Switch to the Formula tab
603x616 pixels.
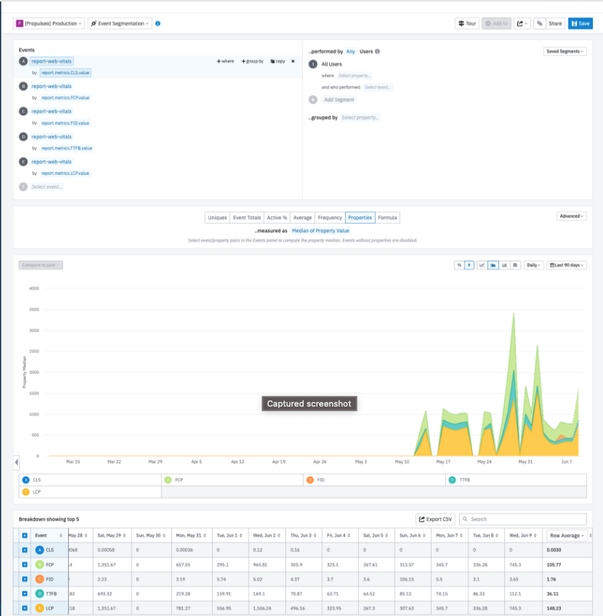(x=387, y=218)
